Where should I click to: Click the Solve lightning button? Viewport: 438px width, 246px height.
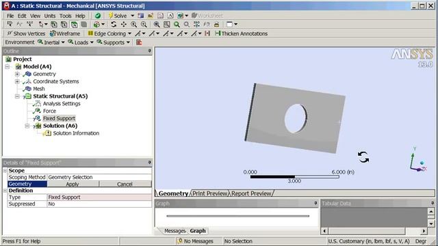118,16
